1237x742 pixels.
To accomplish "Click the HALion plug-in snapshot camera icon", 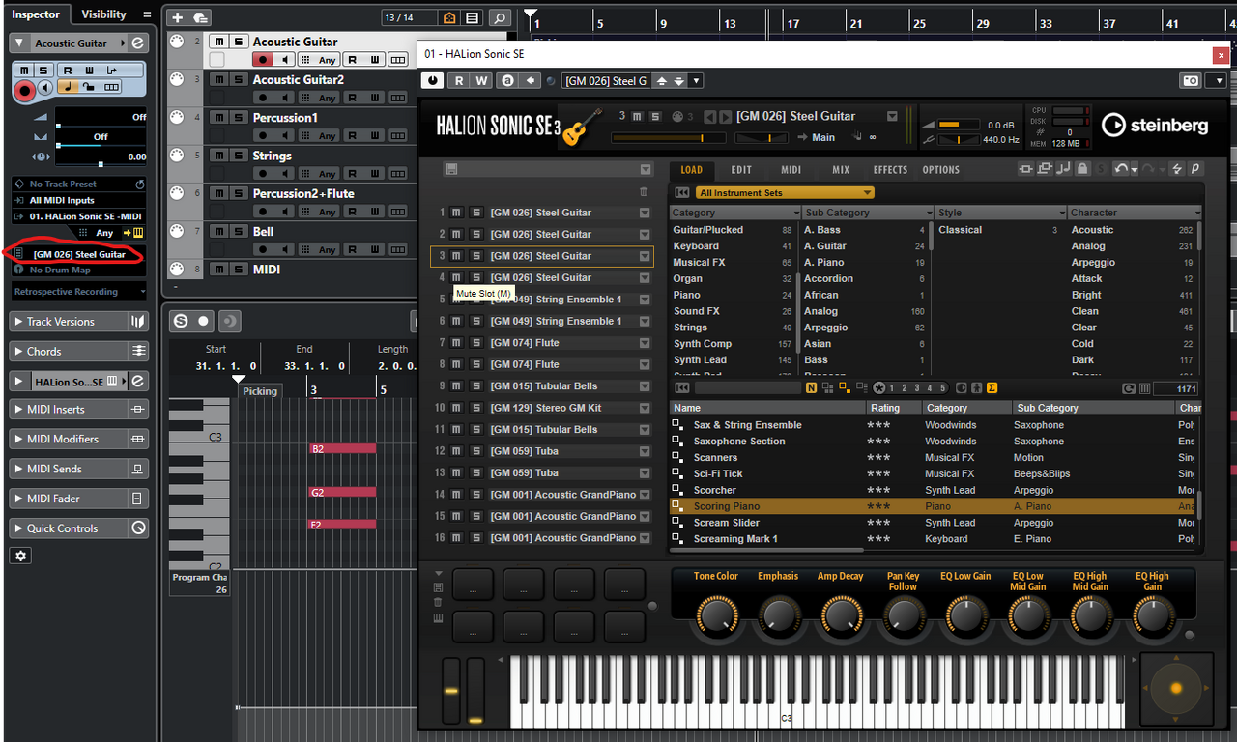I will tap(1191, 81).
